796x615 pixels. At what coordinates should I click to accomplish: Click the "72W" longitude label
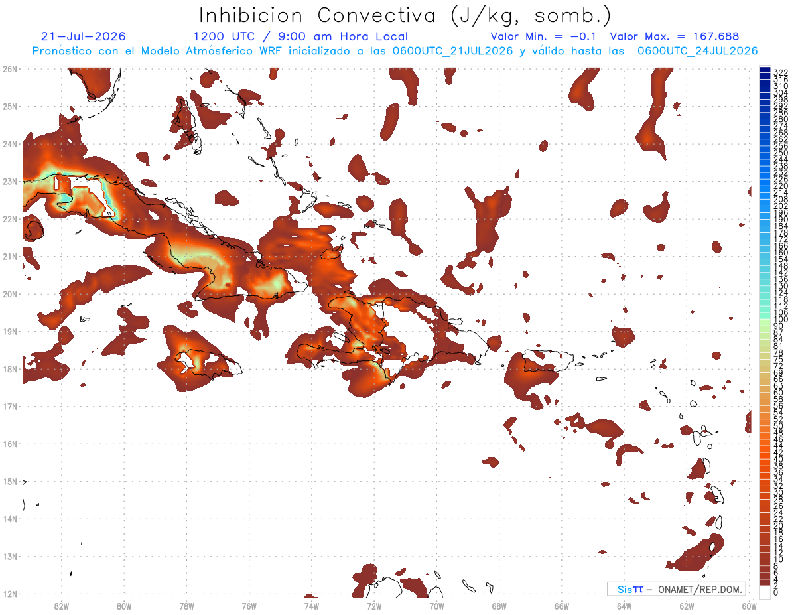(374, 606)
